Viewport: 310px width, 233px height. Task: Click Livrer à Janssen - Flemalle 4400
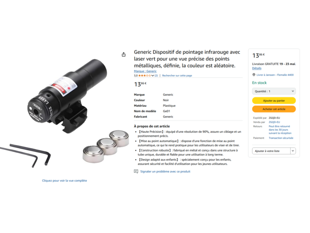click(x=275, y=75)
